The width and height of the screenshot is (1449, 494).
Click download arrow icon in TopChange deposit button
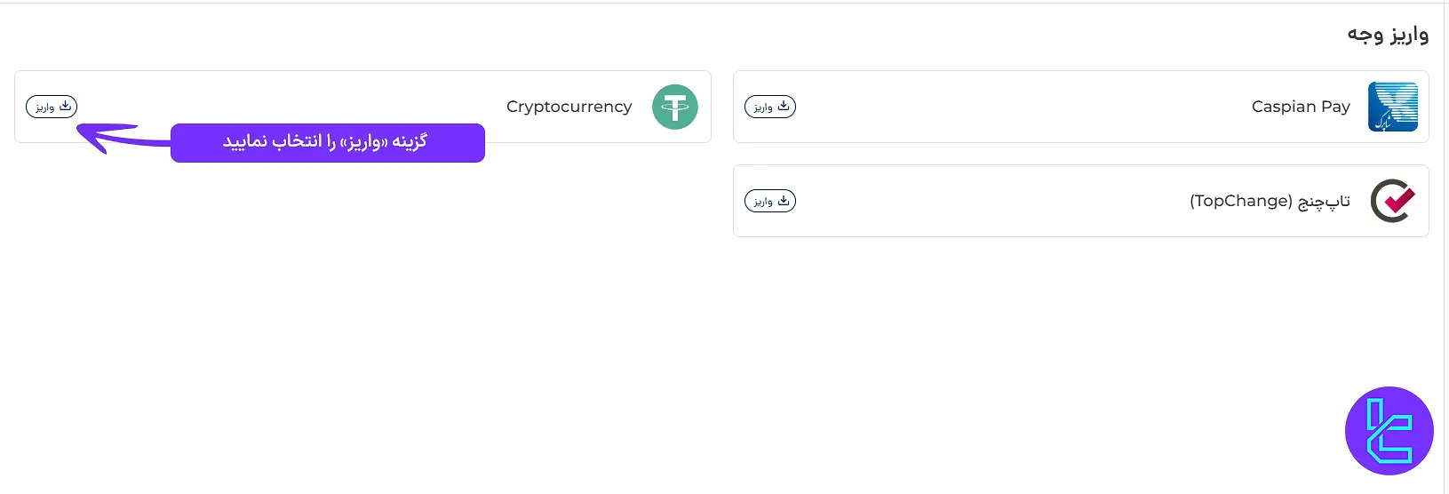783,201
